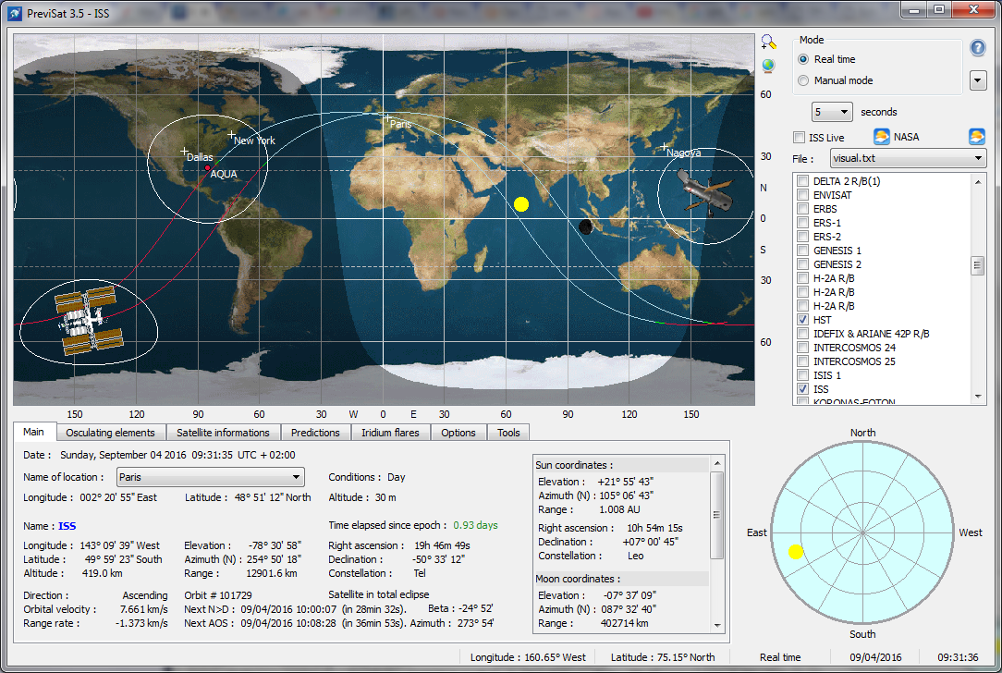Click the Orbit # 101729 text
Screen dimensions: 1002x673
pos(218,595)
